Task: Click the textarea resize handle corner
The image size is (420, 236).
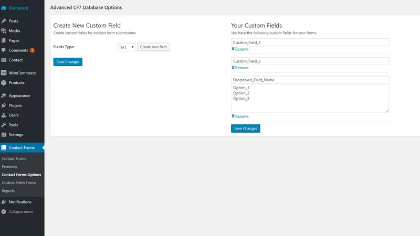Action: [x=387, y=111]
